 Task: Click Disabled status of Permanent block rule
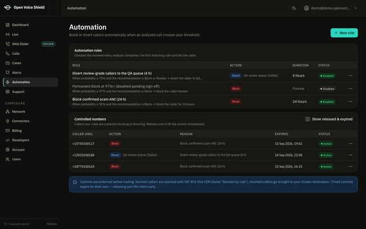[327, 89]
